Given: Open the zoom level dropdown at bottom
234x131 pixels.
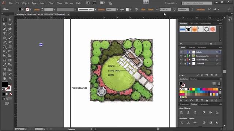Looking at the screenshot, I should (26, 130).
